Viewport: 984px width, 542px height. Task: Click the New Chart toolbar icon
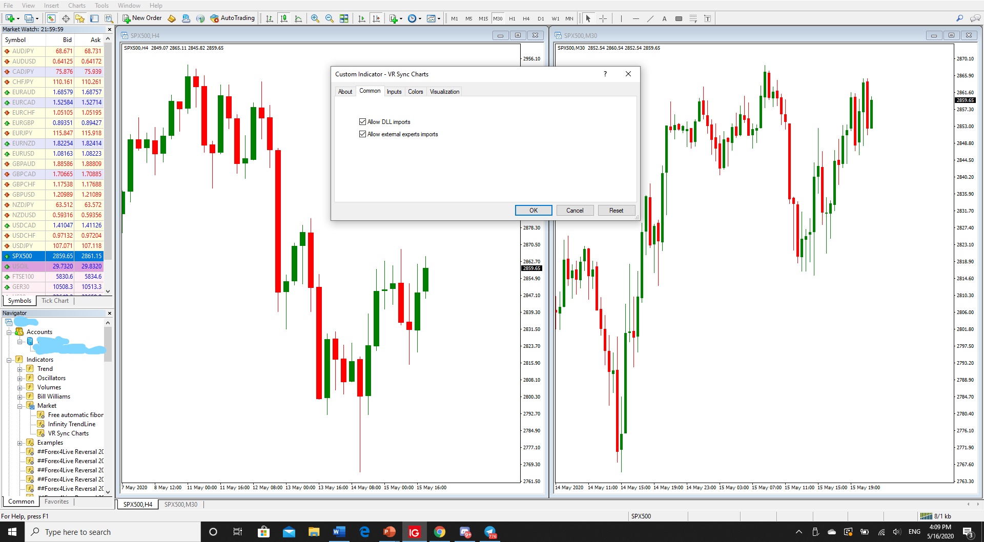point(10,18)
